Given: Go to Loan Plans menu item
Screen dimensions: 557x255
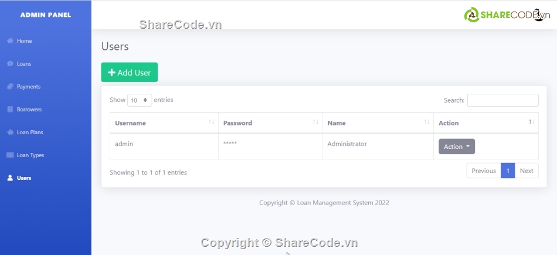Looking at the screenshot, I should tap(30, 132).
